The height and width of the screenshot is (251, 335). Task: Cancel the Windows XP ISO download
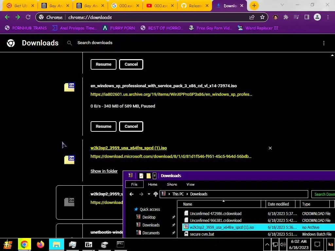point(131,126)
